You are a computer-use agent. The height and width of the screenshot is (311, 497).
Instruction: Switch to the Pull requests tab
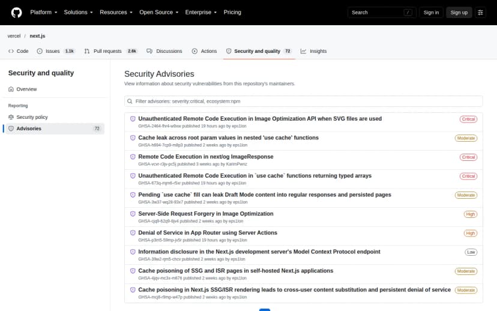click(x=110, y=51)
